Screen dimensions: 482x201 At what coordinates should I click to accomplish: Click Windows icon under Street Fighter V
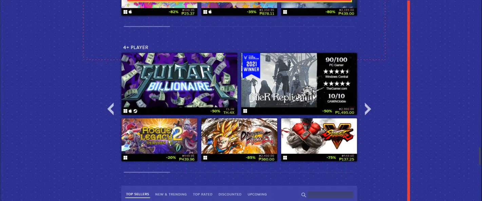285,158
